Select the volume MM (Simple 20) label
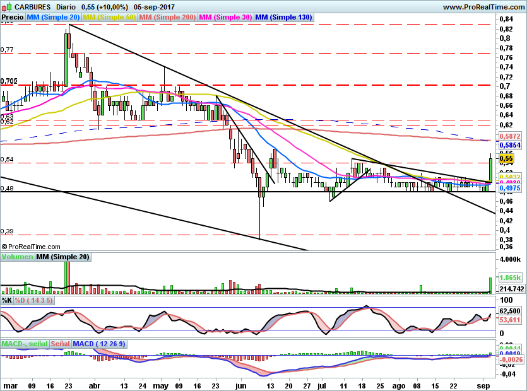The image size is (527, 391). (63, 257)
